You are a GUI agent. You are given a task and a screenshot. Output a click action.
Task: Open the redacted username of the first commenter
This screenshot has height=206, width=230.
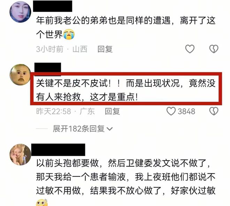[x=53, y=6]
